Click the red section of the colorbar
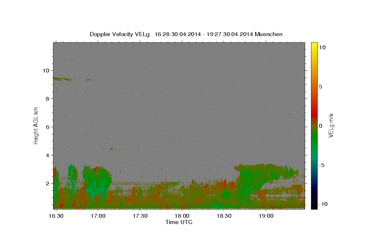The width and height of the screenshot is (377, 251). [314, 115]
